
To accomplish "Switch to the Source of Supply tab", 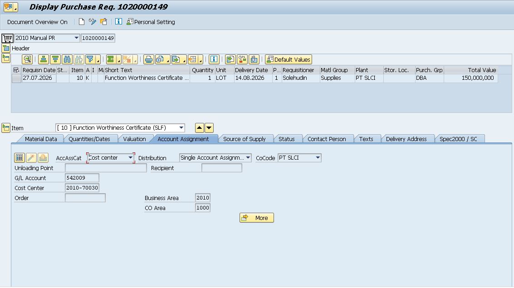I will pos(244,139).
